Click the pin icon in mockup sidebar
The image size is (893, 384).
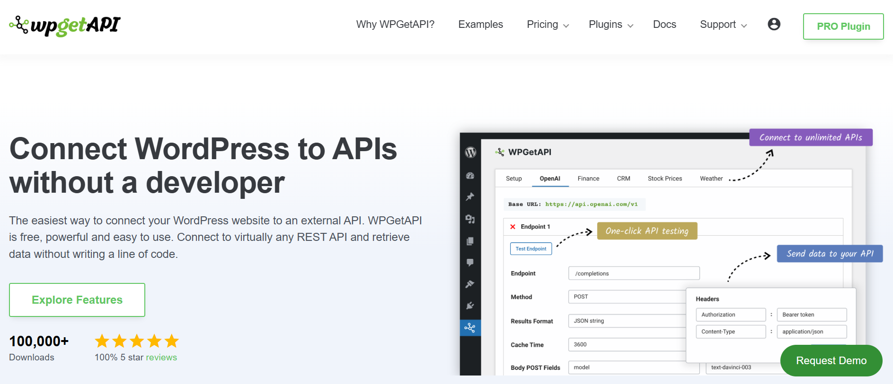point(470,197)
